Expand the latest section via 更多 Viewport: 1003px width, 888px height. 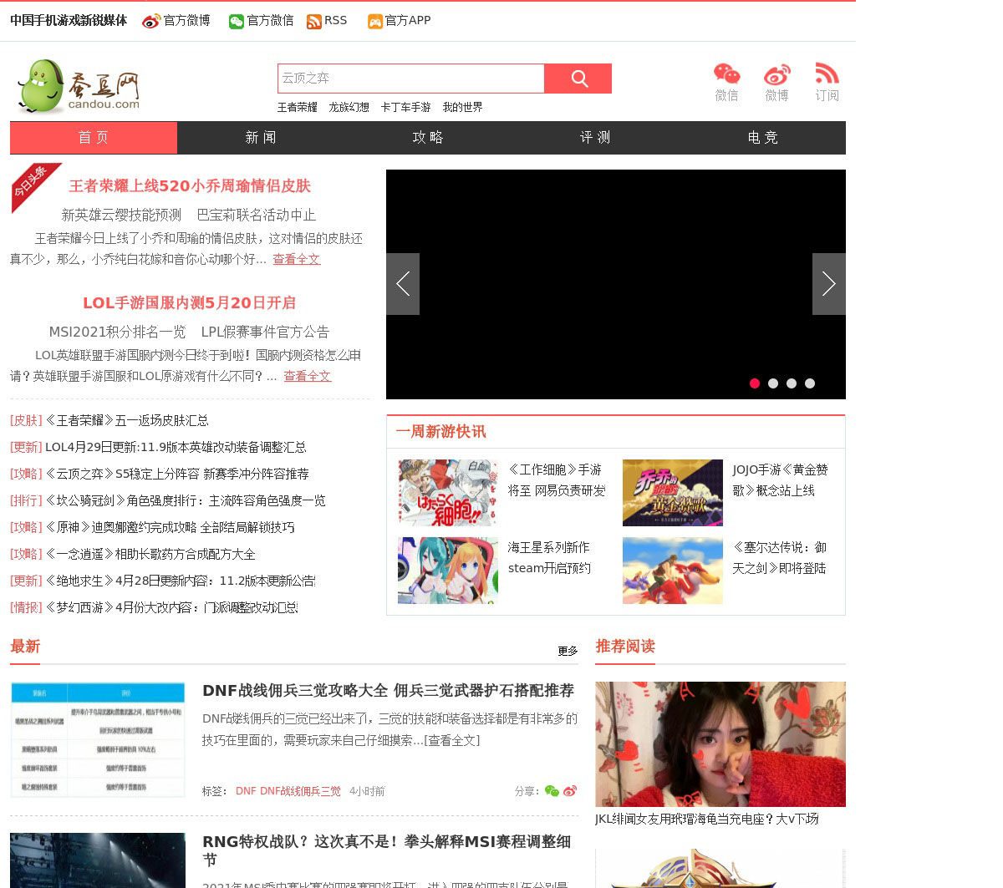coord(568,651)
